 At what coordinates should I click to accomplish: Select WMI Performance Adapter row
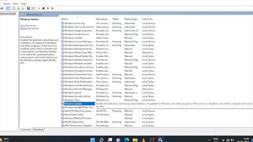[108, 125]
